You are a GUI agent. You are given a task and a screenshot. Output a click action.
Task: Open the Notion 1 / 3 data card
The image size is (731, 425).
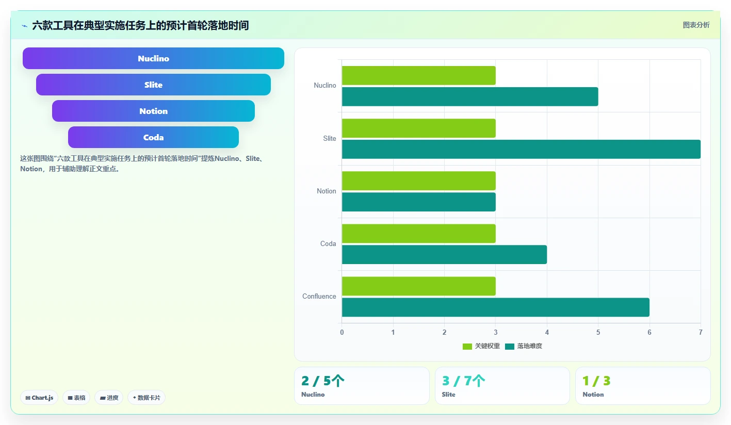643,386
